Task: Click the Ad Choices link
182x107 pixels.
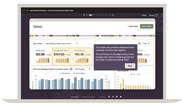Action: [x=102, y=97]
